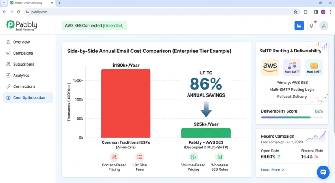The height and width of the screenshot is (183, 335).
Task: Click Last campaign Jul 1, 2023 text
Action: click(282, 142)
